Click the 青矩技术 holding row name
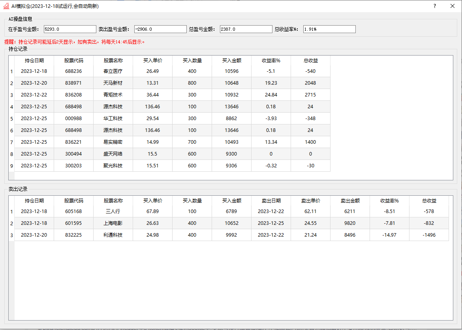Viewport: 462px width, 330px height. point(113,95)
